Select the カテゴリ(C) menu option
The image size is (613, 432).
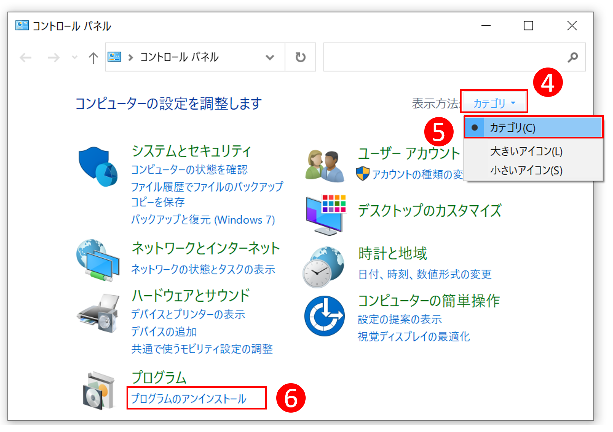point(533,127)
